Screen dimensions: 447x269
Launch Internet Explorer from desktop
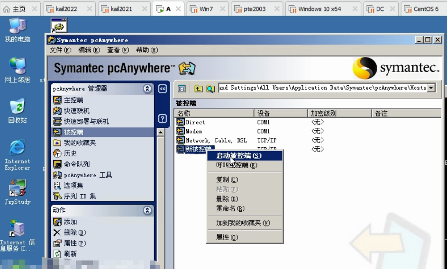pyautogui.click(x=18, y=155)
